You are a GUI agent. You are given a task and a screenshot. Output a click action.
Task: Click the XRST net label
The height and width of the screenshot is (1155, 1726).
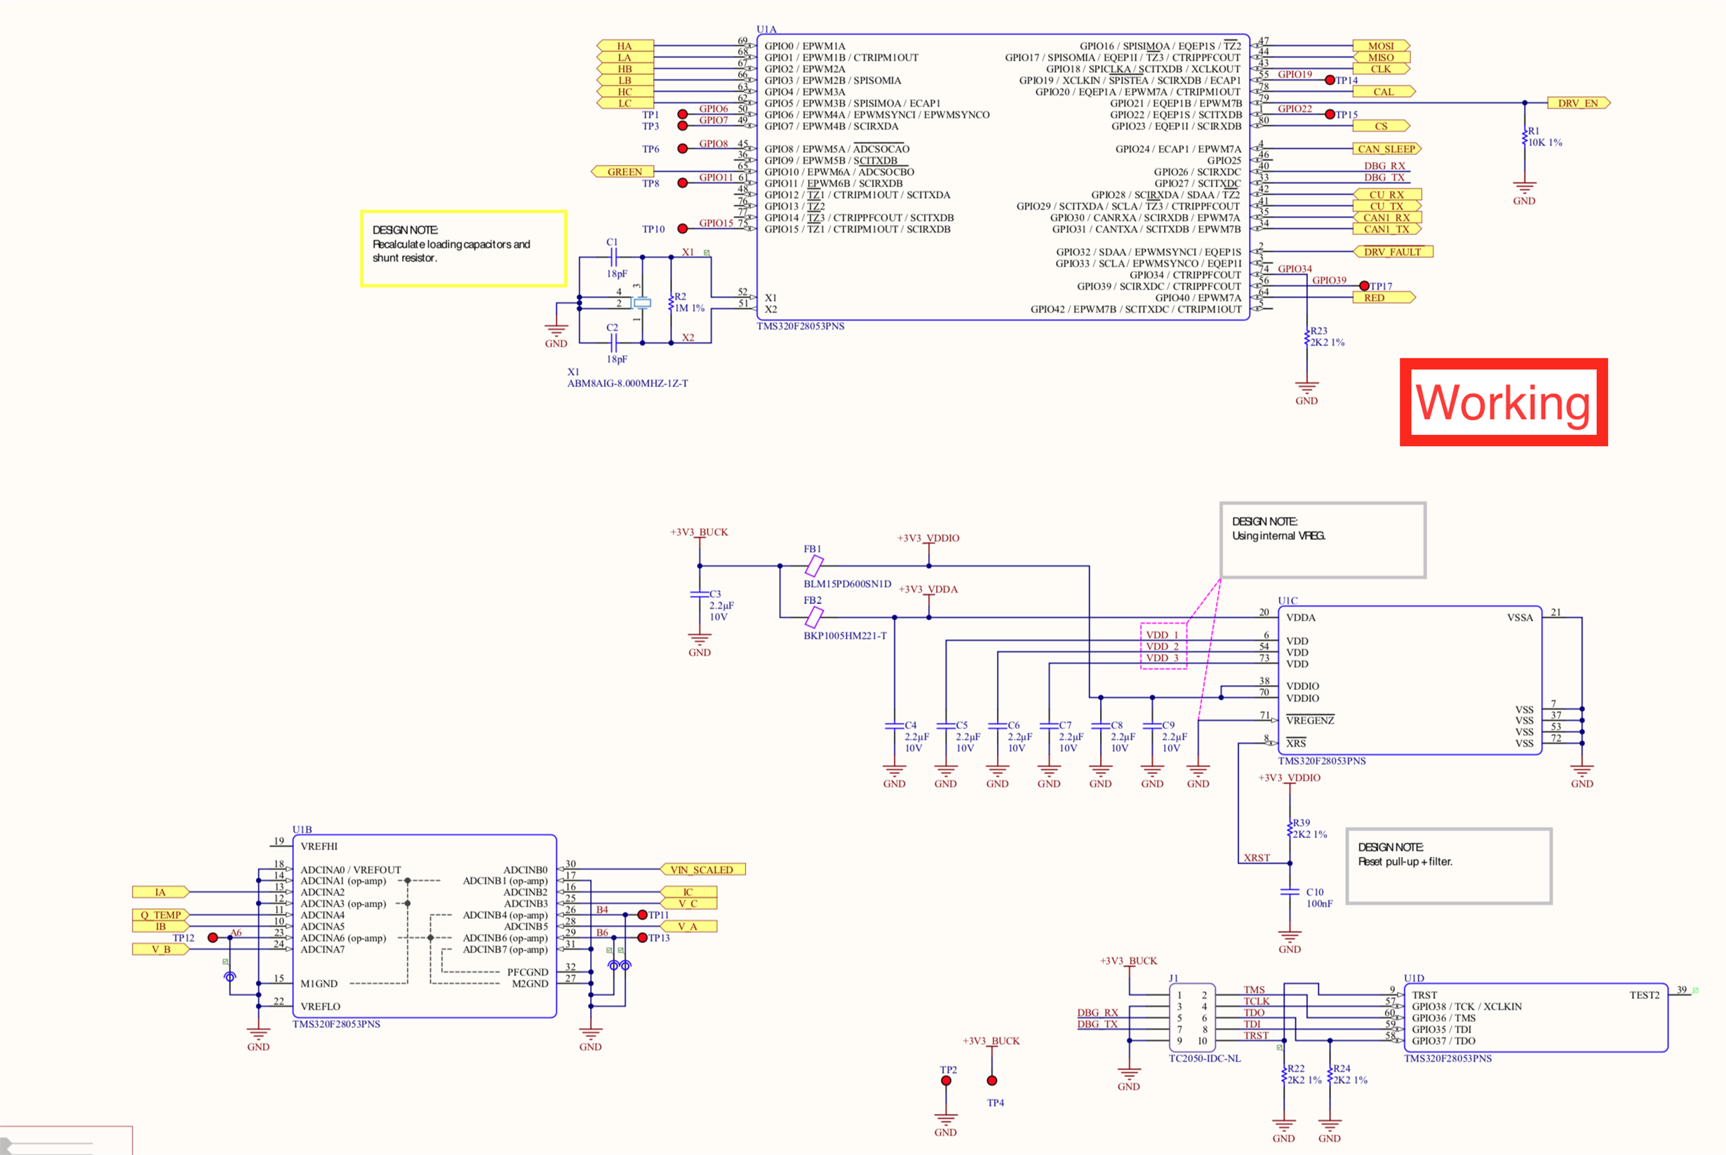pyautogui.click(x=1257, y=858)
